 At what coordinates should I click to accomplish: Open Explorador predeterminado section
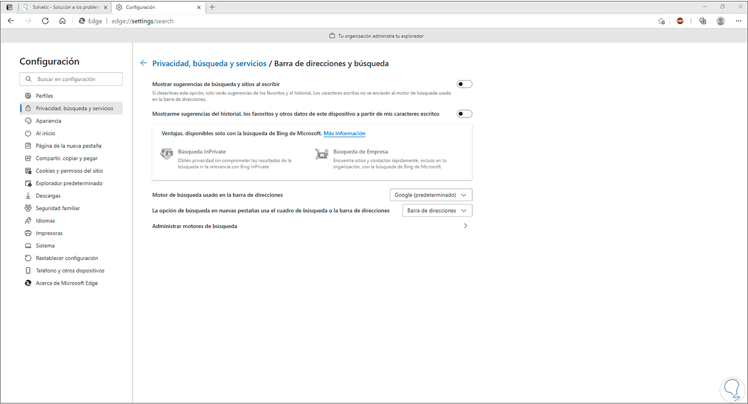click(x=71, y=183)
